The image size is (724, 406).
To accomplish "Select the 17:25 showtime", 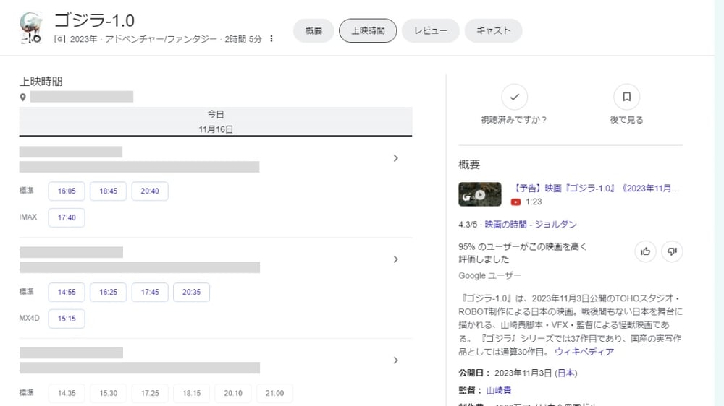I will coord(150,393).
